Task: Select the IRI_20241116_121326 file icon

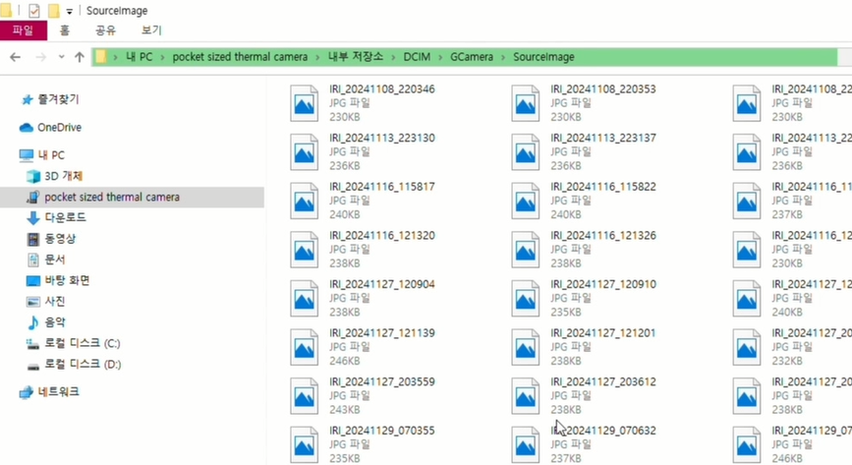Action: [526, 250]
